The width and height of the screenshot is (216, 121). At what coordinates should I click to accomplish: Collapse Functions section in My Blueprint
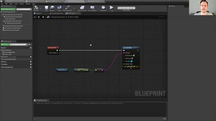point(1,57)
